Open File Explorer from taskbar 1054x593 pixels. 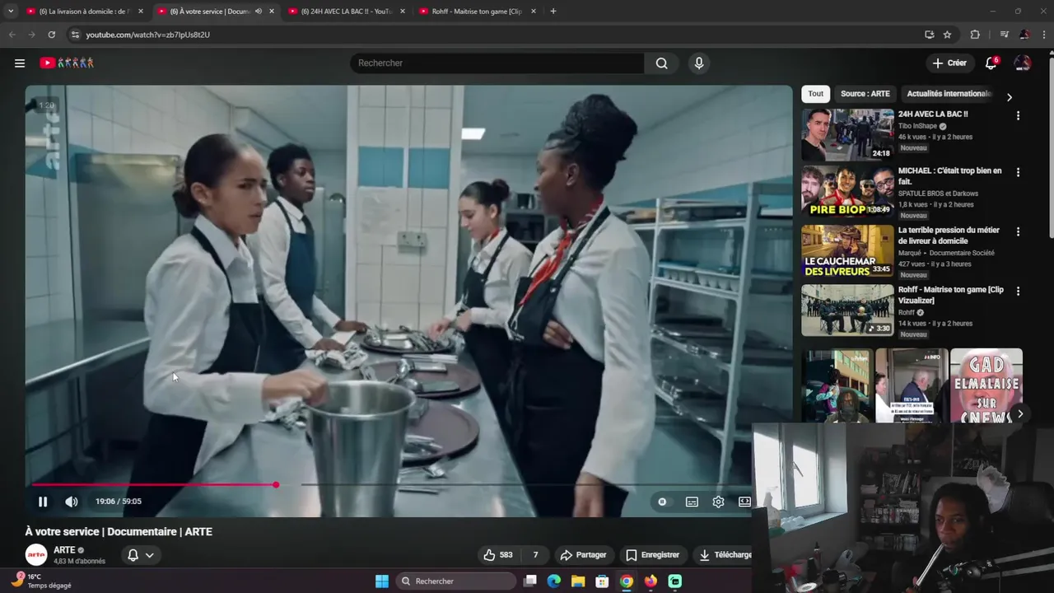click(x=578, y=581)
